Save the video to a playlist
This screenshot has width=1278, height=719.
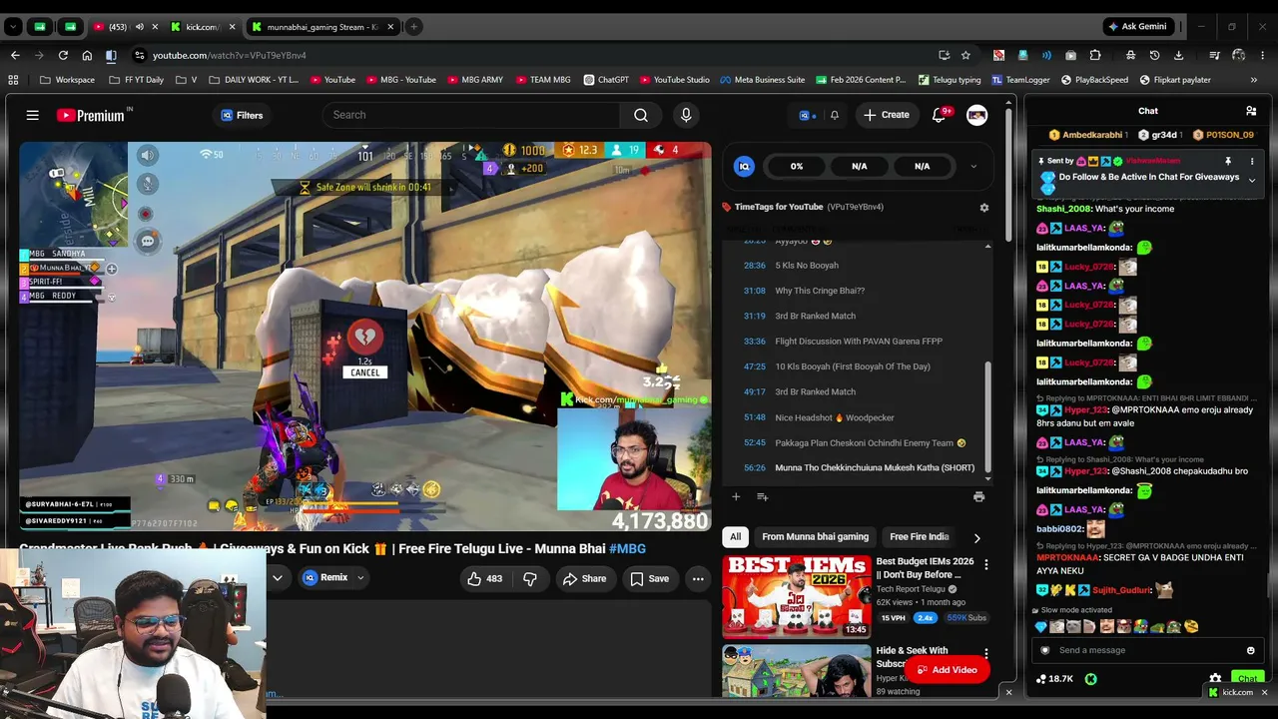coord(649,578)
